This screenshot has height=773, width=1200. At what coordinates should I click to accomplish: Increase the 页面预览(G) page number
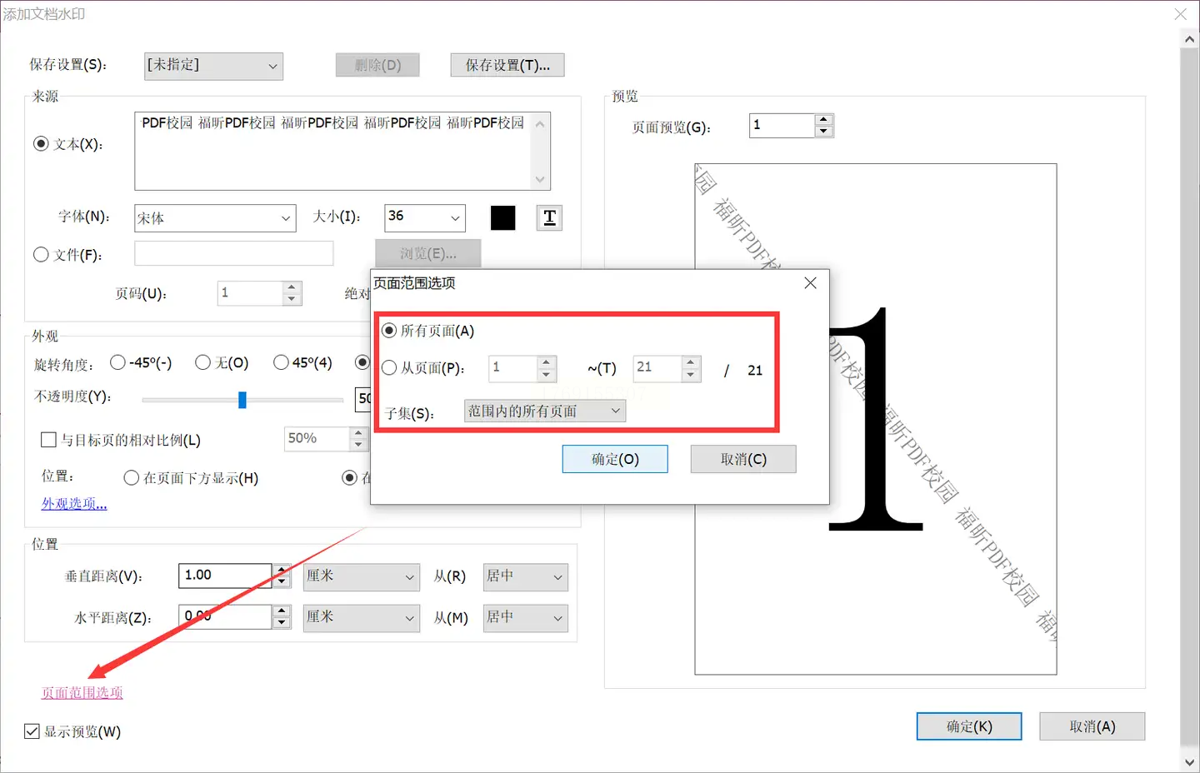824,120
